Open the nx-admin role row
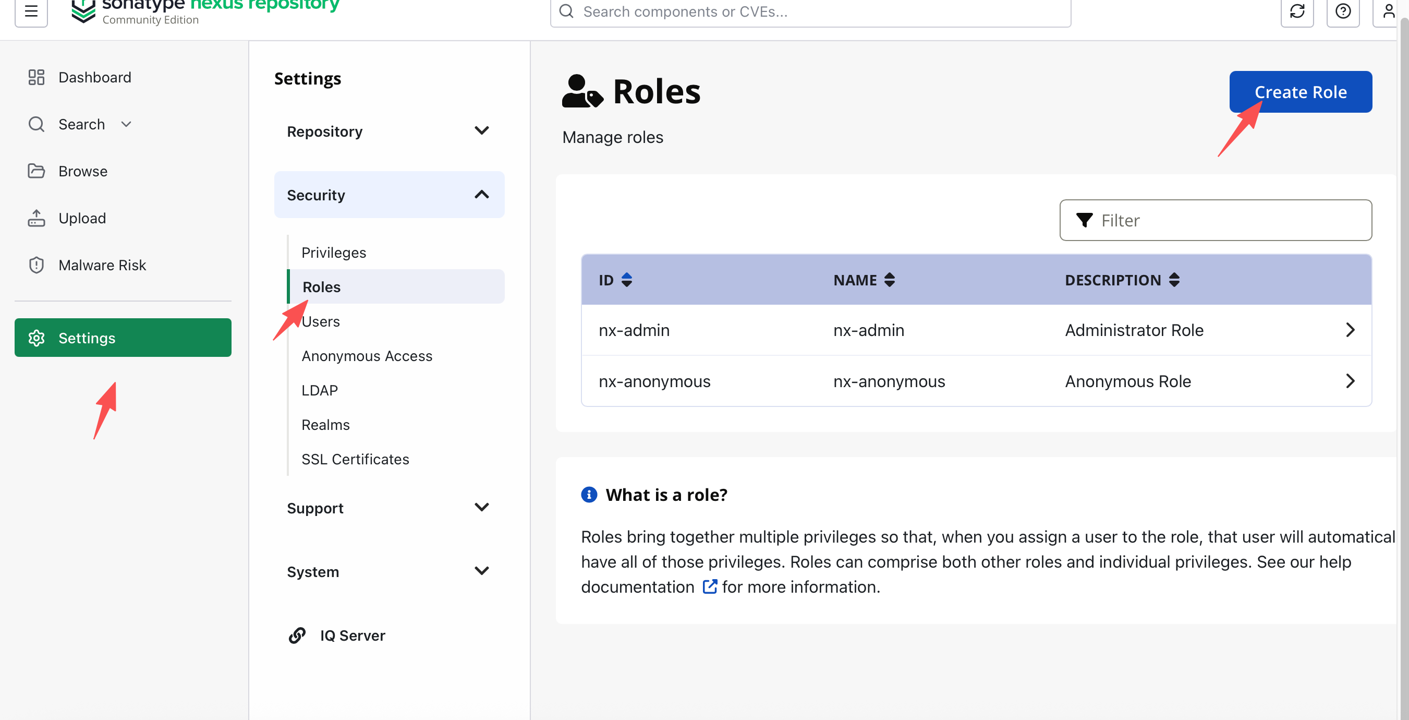 coord(976,330)
